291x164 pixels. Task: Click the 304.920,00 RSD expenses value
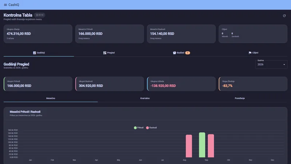(x=91, y=86)
